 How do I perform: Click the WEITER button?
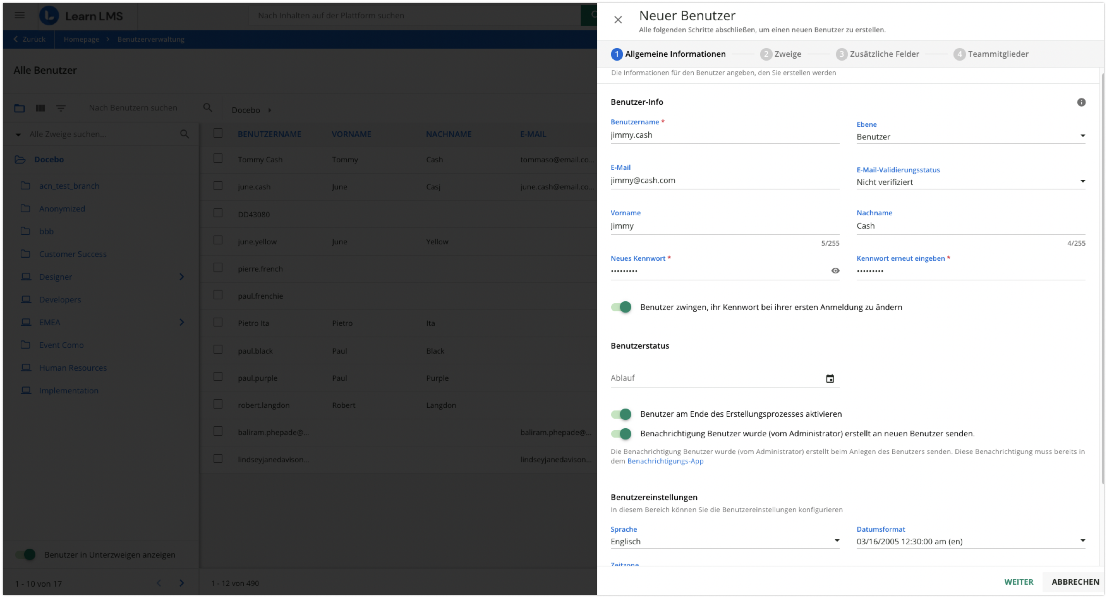point(1018,582)
